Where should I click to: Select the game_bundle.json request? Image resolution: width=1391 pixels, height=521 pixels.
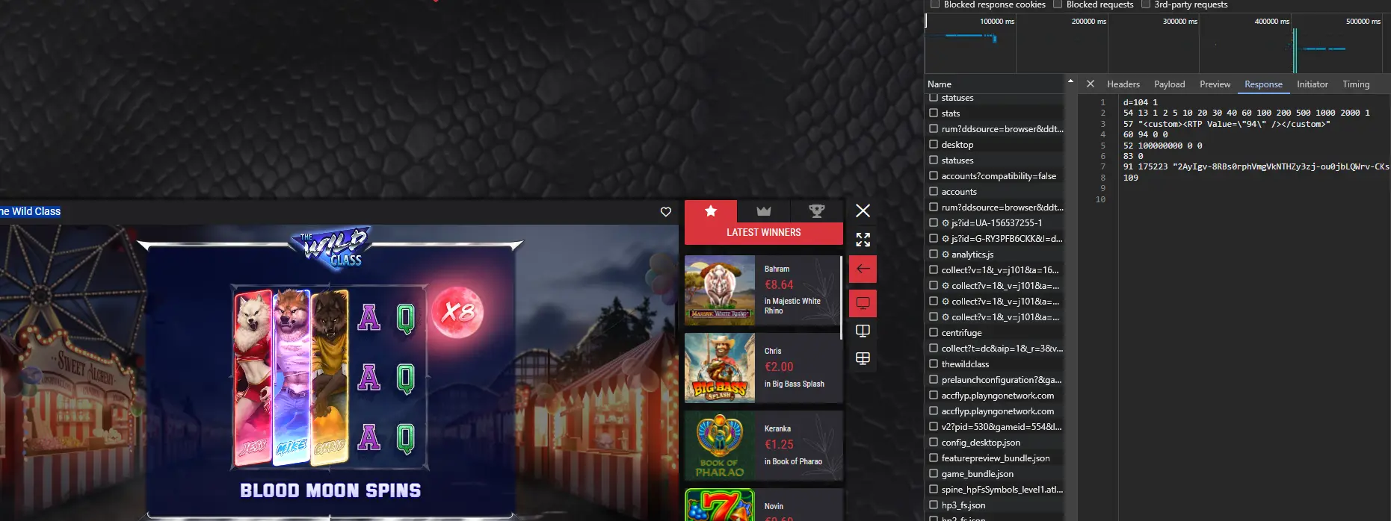click(994, 474)
